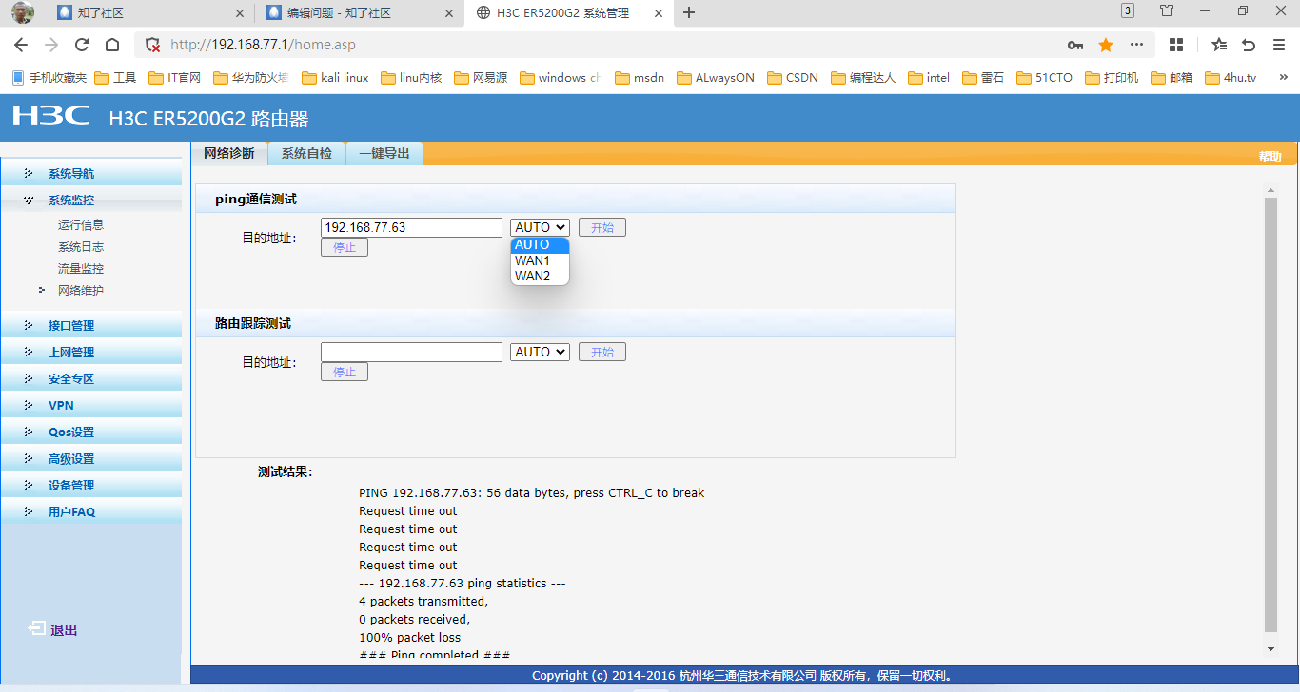Close the H3C ER5200G2 系统管理 tab
Image resolution: width=1300 pixels, height=692 pixels.
[x=658, y=13]
